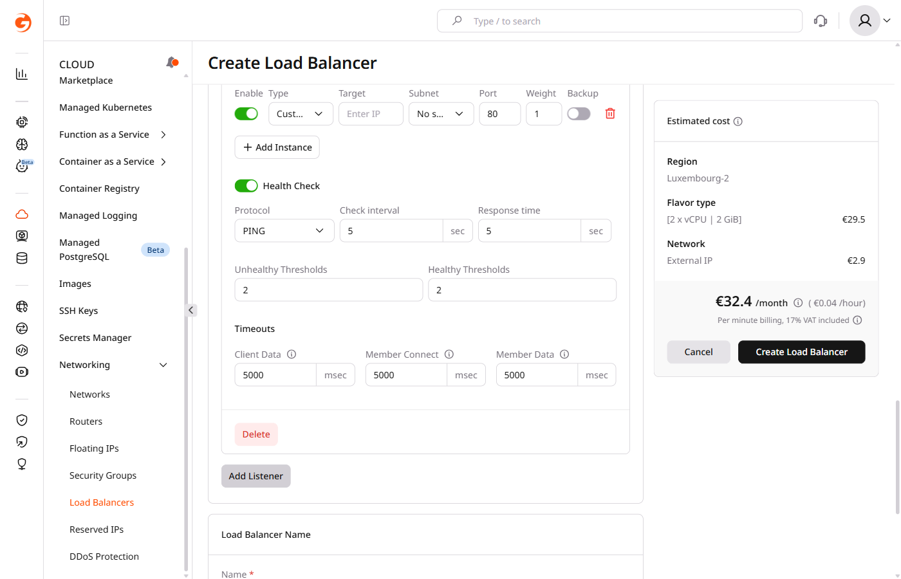901x579 pixels.
Task: Click the Add Instance button
Action: pyautogui.click(x=277, y=147)
